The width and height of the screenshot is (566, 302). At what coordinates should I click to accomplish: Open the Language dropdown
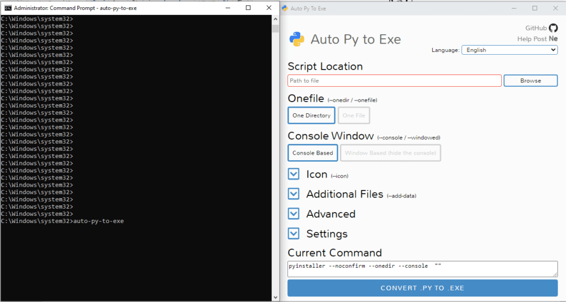click(509, 50)
